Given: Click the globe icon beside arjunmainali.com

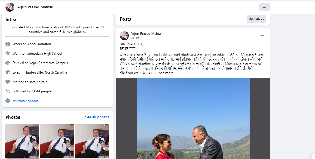Looking at the screenshot, I should pos(8,101).
